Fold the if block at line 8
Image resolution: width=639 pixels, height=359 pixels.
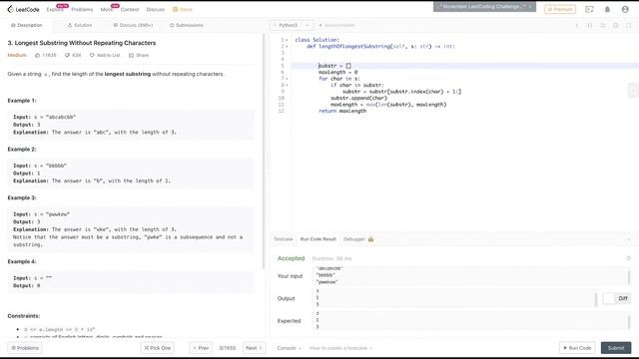(287, 85)
